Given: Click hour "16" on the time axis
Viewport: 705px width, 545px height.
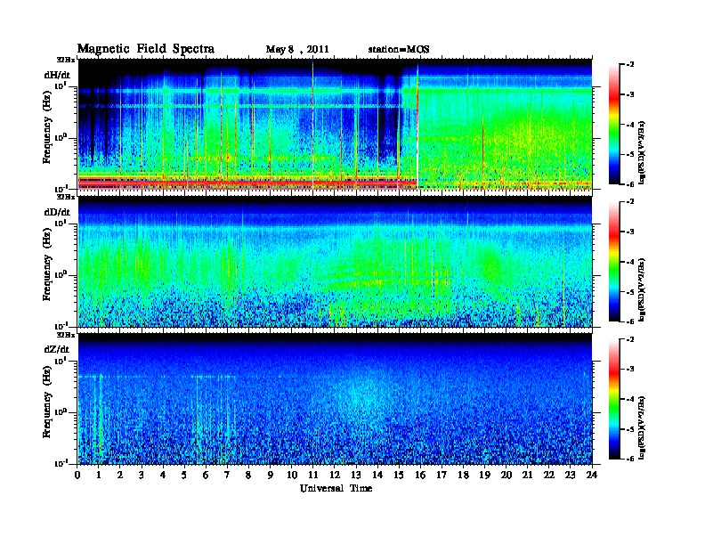Looking at the screenshot, I should click(420, 476).
